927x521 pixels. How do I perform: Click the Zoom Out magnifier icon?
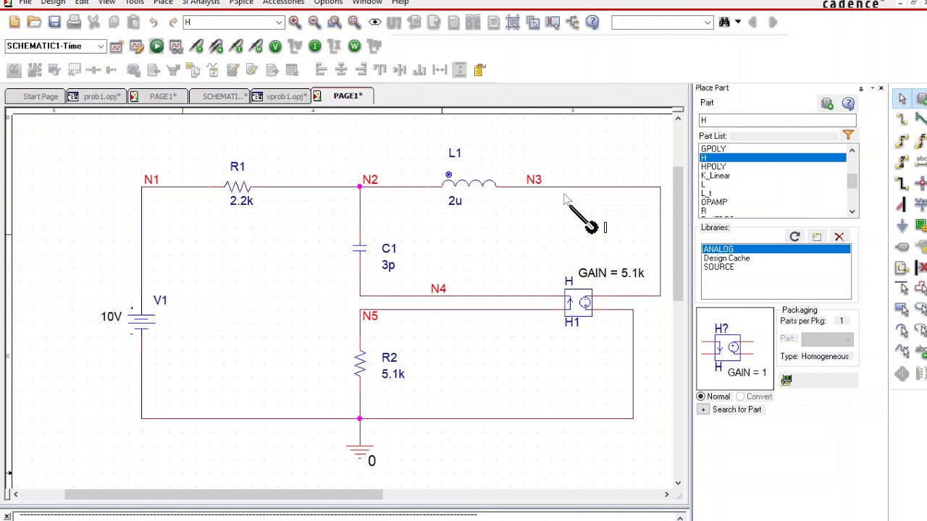(314, 22)
